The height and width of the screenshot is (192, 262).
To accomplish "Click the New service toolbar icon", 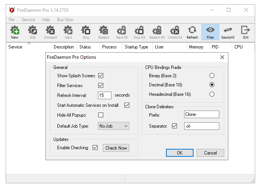I will [x=15, y=32].
